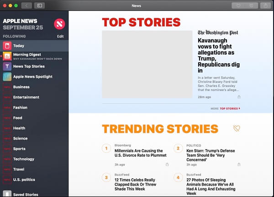Click the News Top Stories purple icon

(x=7, y=66)
